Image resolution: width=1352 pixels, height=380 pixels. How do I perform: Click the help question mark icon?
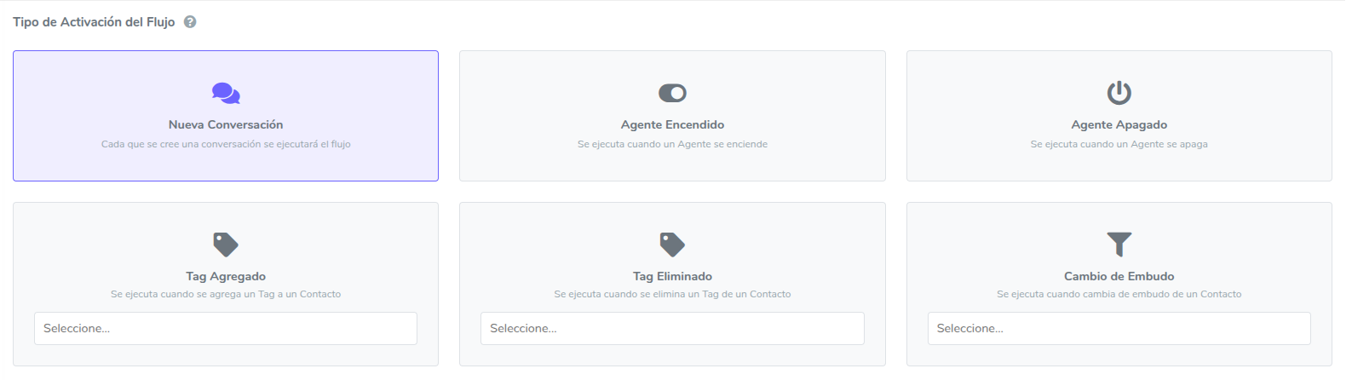[x=190, y=22]
